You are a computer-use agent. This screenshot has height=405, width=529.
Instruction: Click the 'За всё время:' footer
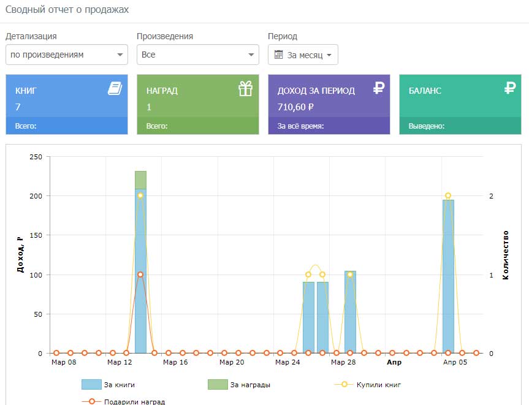point(329,126)
